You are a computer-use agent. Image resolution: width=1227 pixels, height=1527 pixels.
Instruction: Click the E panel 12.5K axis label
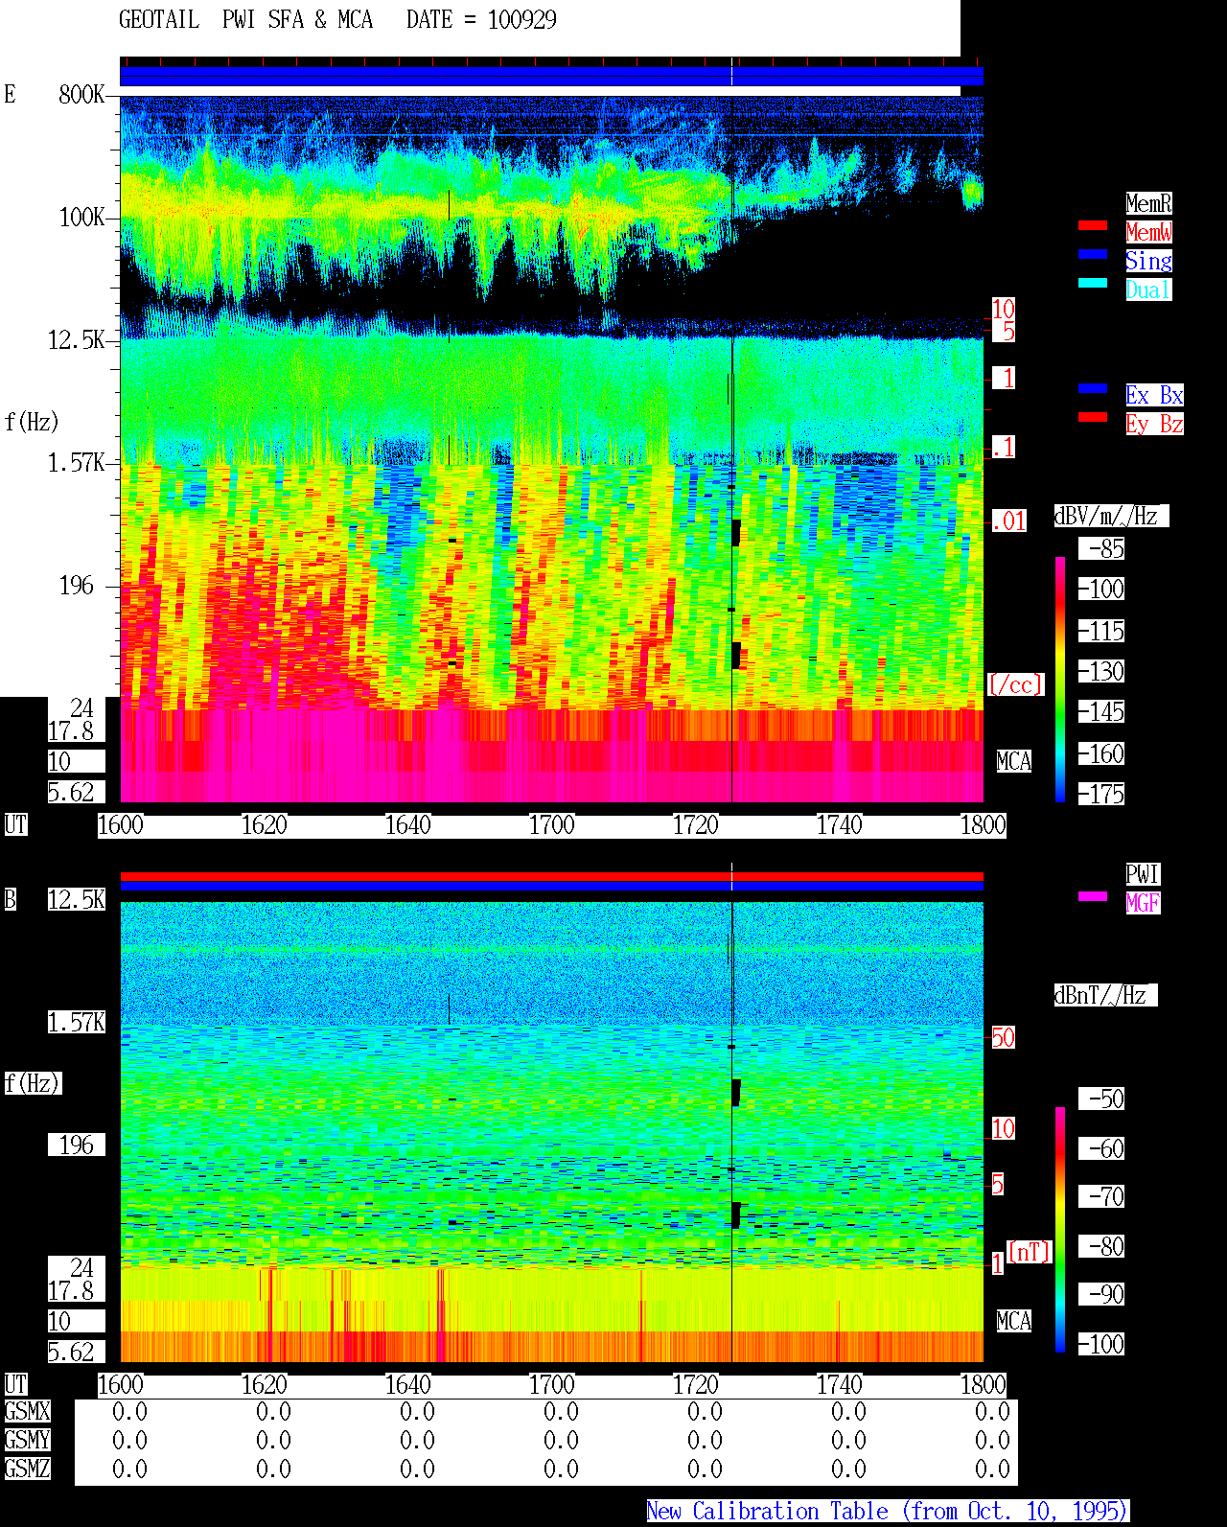click(77, 339)
